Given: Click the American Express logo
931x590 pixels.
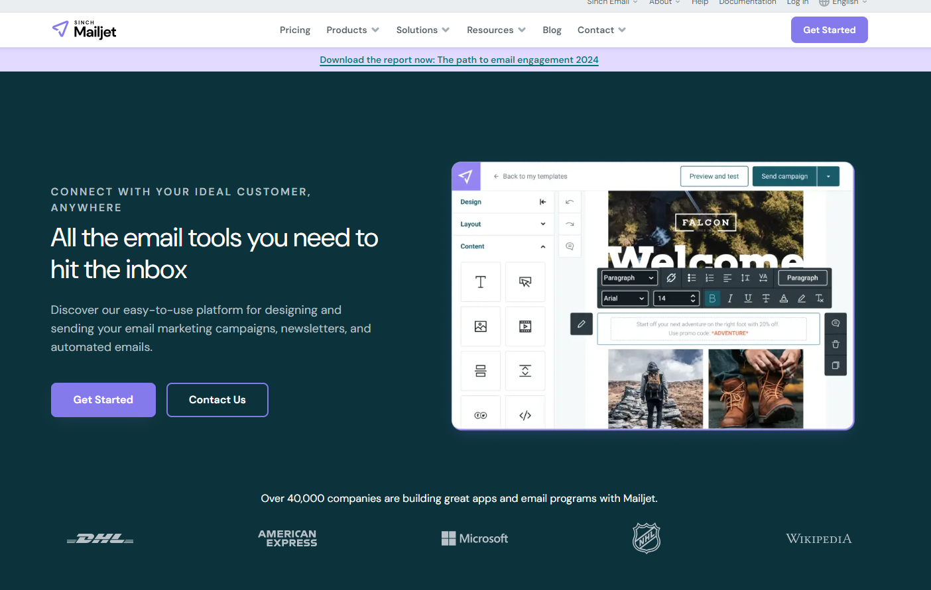Looking at the screenshot, I should click(288, 538).
